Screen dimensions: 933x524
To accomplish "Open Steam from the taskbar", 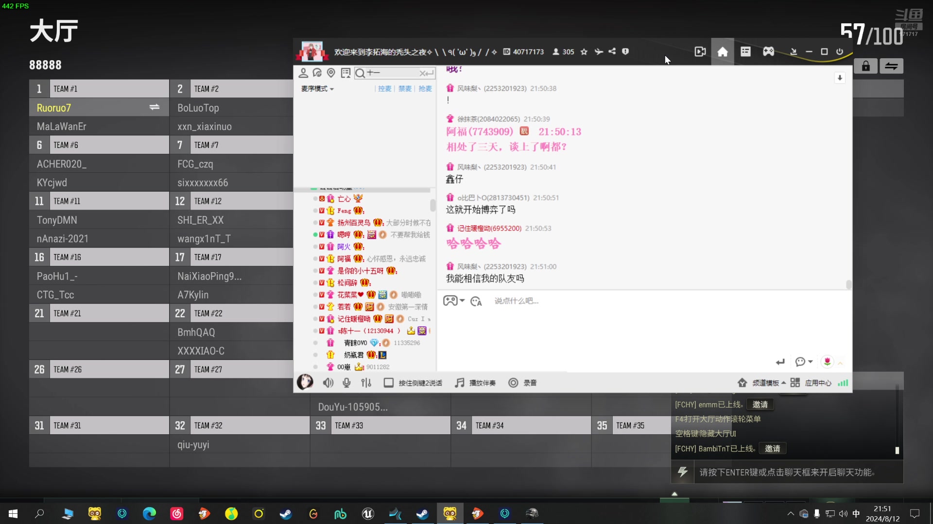I will coord(286,513).
